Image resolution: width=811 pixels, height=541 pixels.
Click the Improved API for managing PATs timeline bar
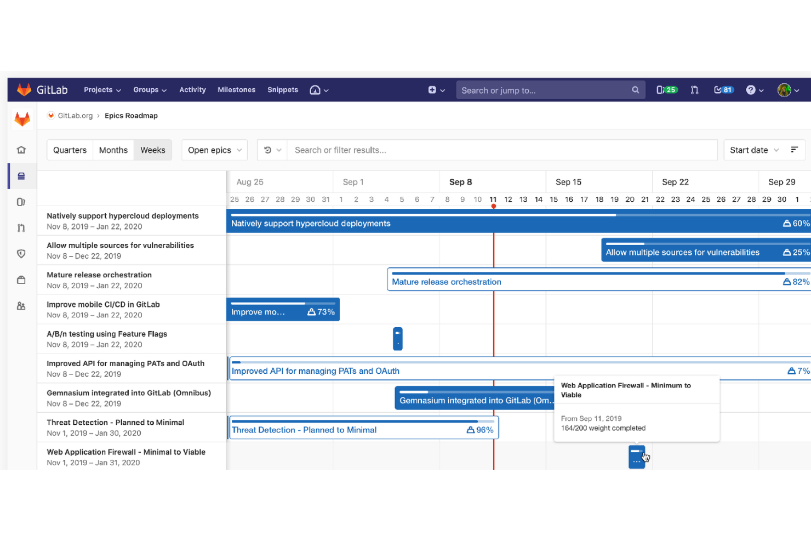pos(519,368)
